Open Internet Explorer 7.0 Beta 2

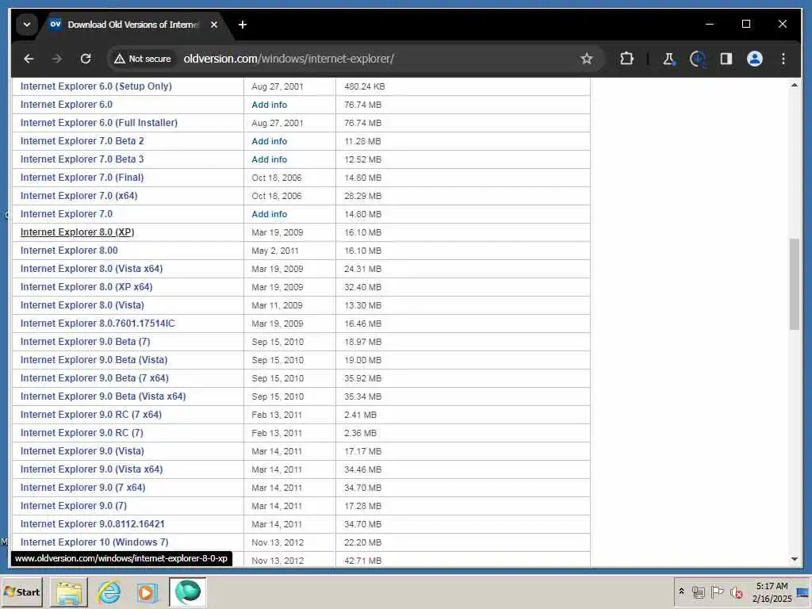tap(82, 141)
